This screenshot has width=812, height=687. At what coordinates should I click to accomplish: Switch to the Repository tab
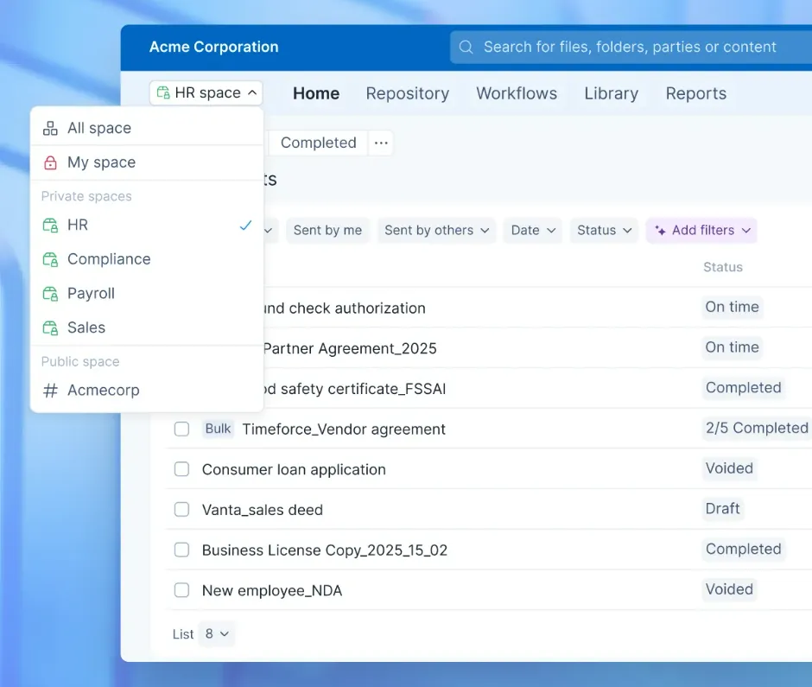[407, 92]
